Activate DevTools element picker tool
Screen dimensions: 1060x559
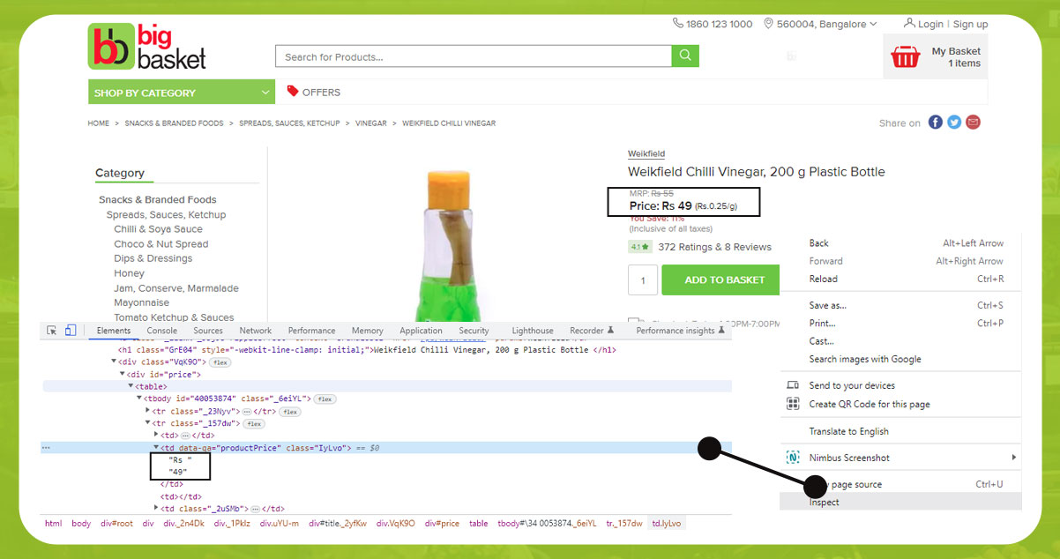[x=52, y=331]
